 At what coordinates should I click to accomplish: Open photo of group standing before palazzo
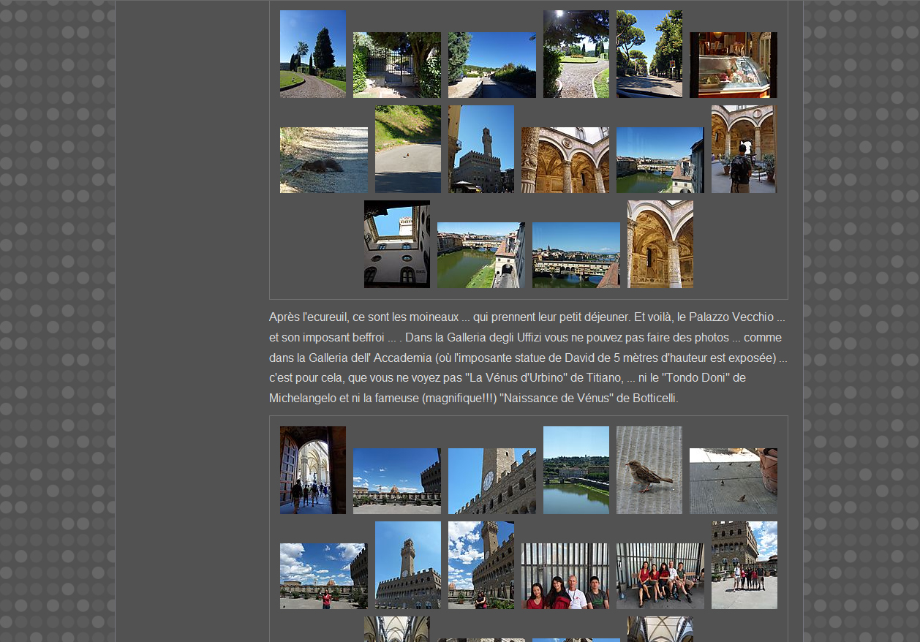pyautogui.click(x=744, y=565)
